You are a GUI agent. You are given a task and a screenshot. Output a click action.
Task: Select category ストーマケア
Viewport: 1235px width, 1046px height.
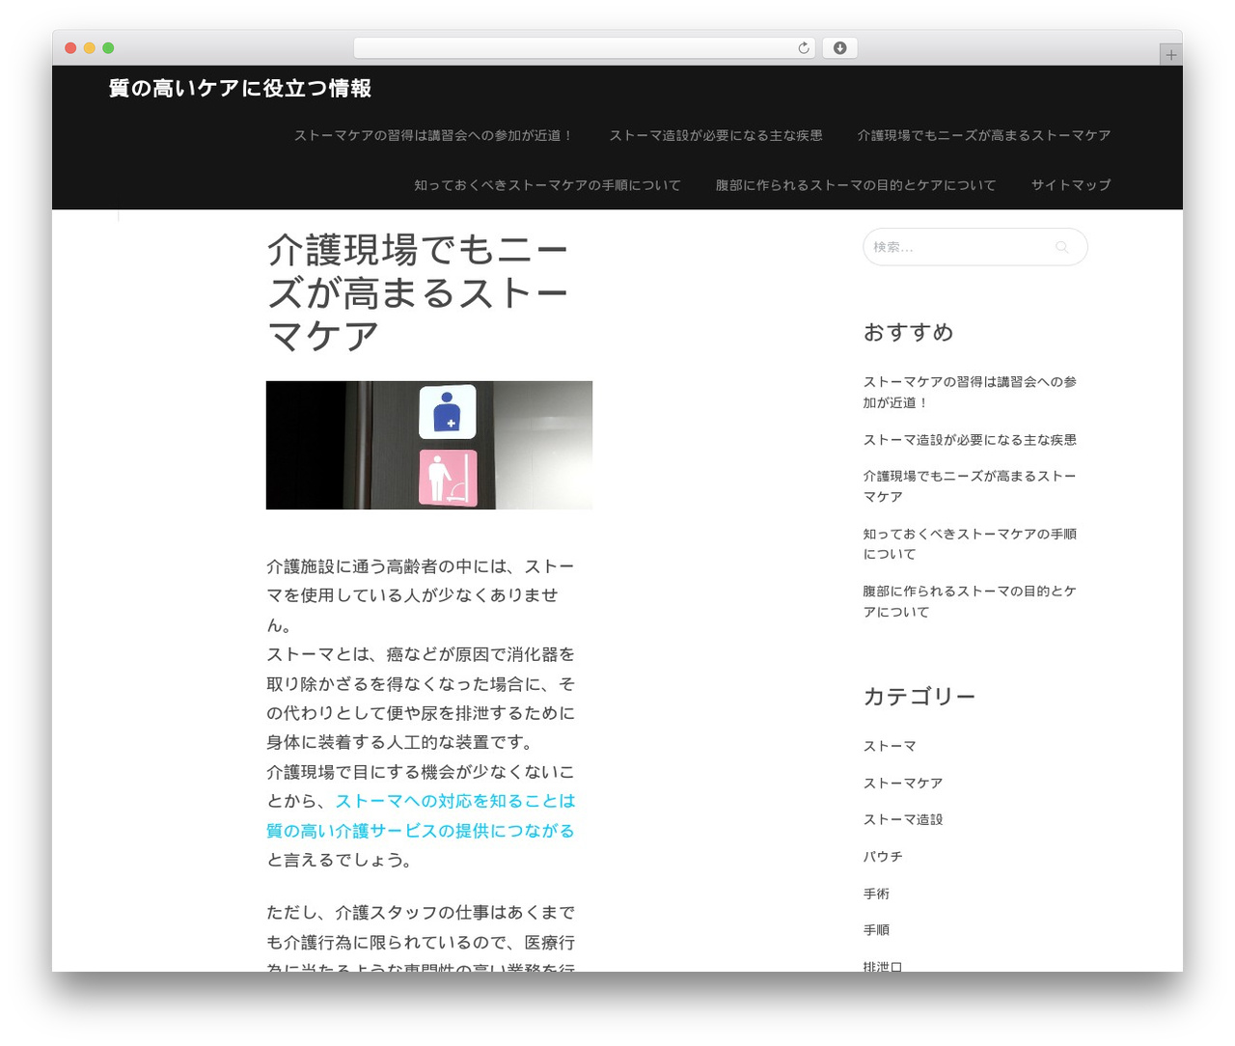click(x=903, y=783)
